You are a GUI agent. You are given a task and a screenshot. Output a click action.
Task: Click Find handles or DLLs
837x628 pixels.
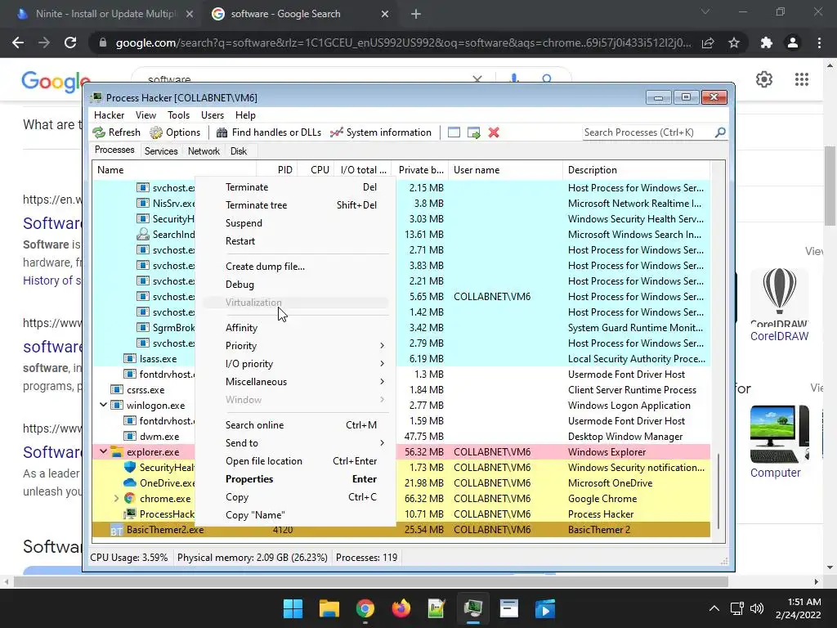click(x=268, y=132)
